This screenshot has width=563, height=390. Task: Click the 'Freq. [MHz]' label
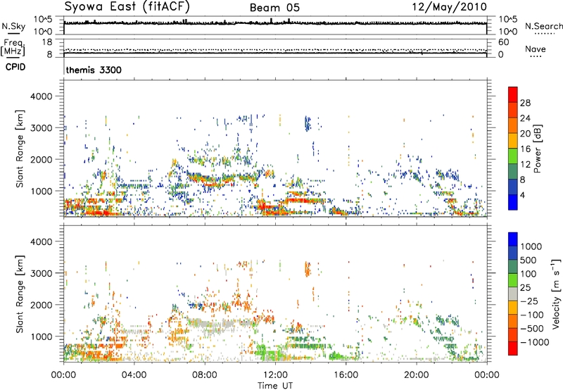click(13, 47)
